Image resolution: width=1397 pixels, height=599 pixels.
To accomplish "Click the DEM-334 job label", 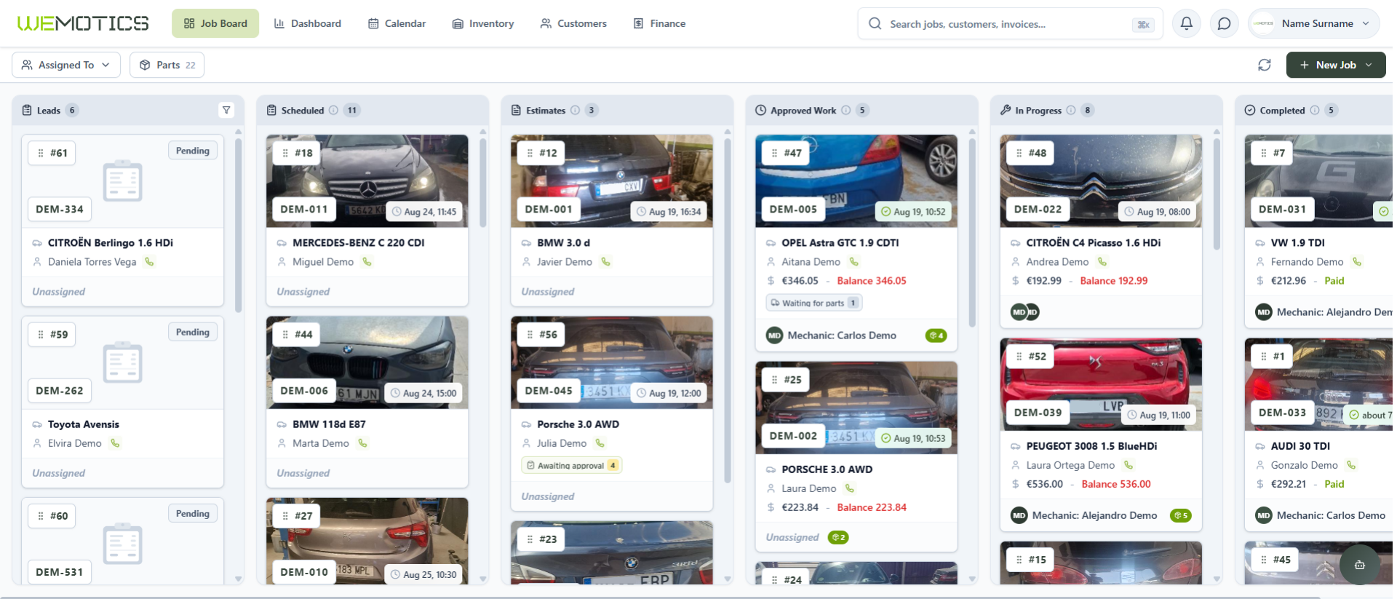I will click(x=60, y=209).
